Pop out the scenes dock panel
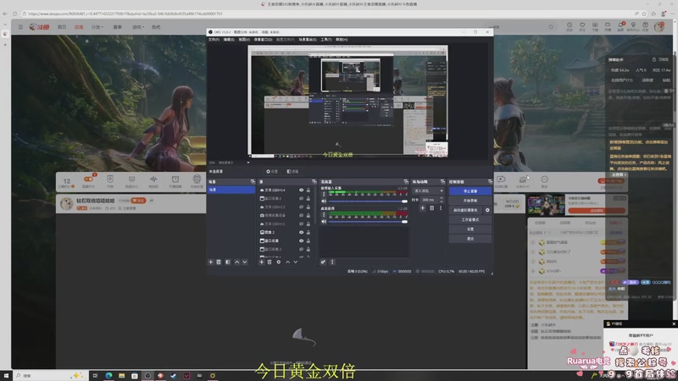The height and width of the screenshot is (381, 678). tap(253, 182)
